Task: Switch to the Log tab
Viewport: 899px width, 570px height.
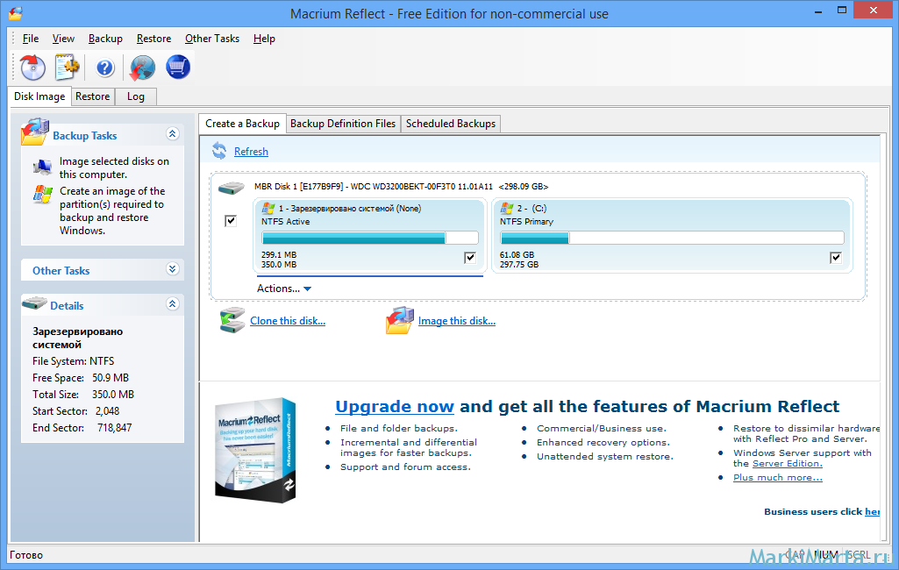Action: [136, 96]
